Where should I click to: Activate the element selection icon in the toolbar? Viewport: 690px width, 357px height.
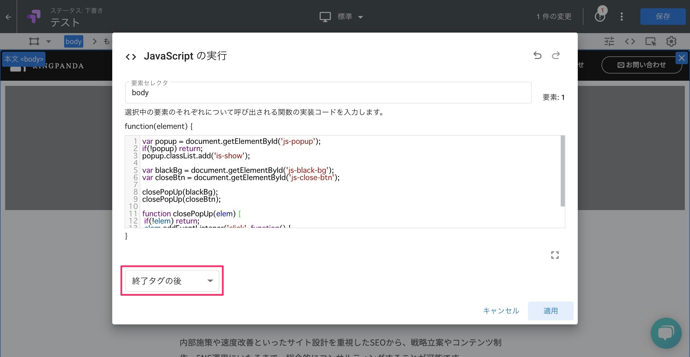click(x=651, y=41)
